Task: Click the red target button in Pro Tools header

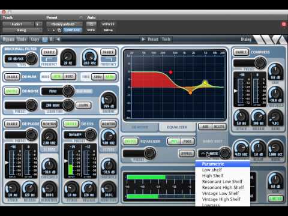Action: 284,24
